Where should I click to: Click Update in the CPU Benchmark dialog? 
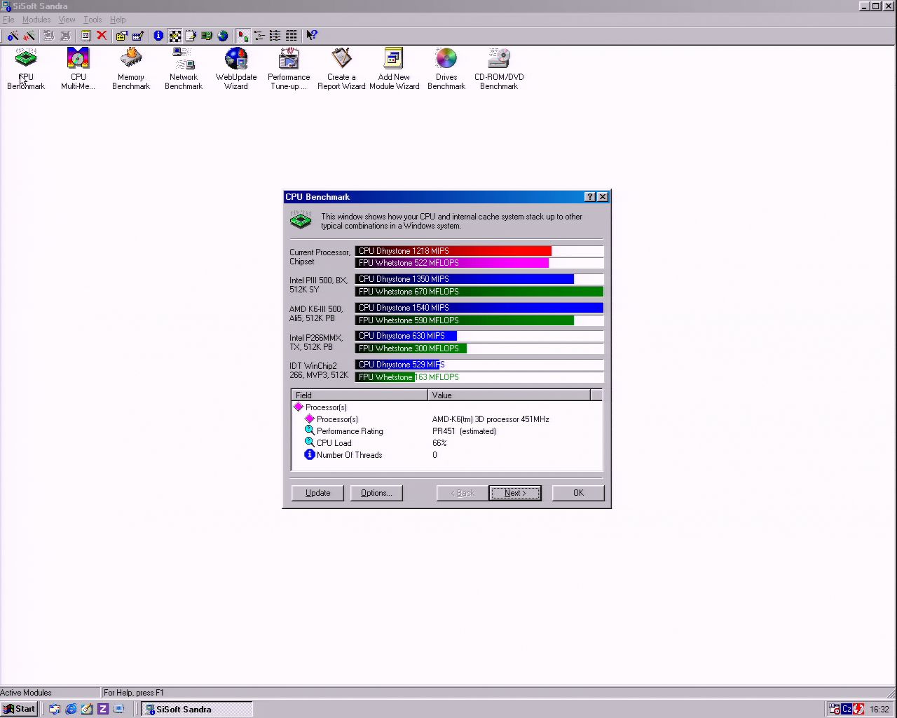click(x=317, y=493)
